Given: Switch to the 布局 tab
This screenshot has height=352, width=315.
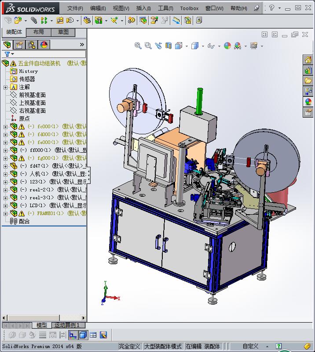Looking at the screenshot, I should click(39, 32).
